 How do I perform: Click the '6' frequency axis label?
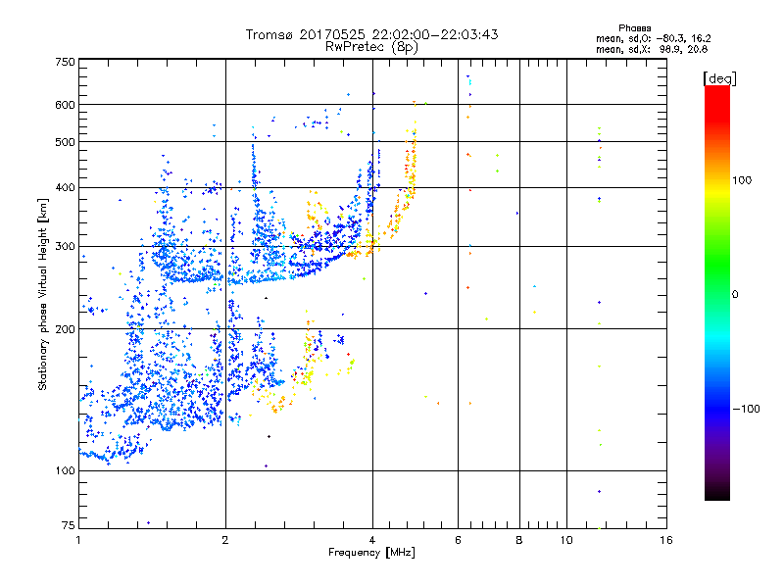(x=458, y=540)
